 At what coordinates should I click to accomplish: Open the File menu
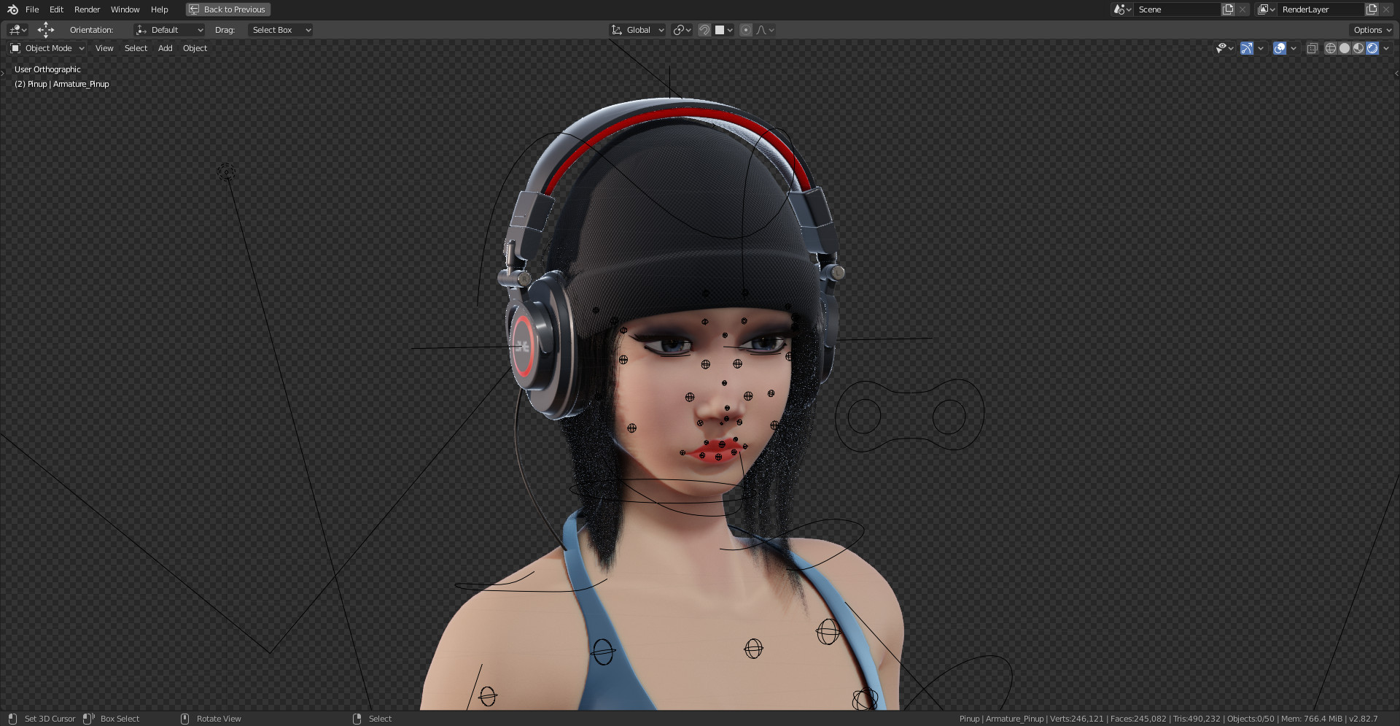click(32, 9)
